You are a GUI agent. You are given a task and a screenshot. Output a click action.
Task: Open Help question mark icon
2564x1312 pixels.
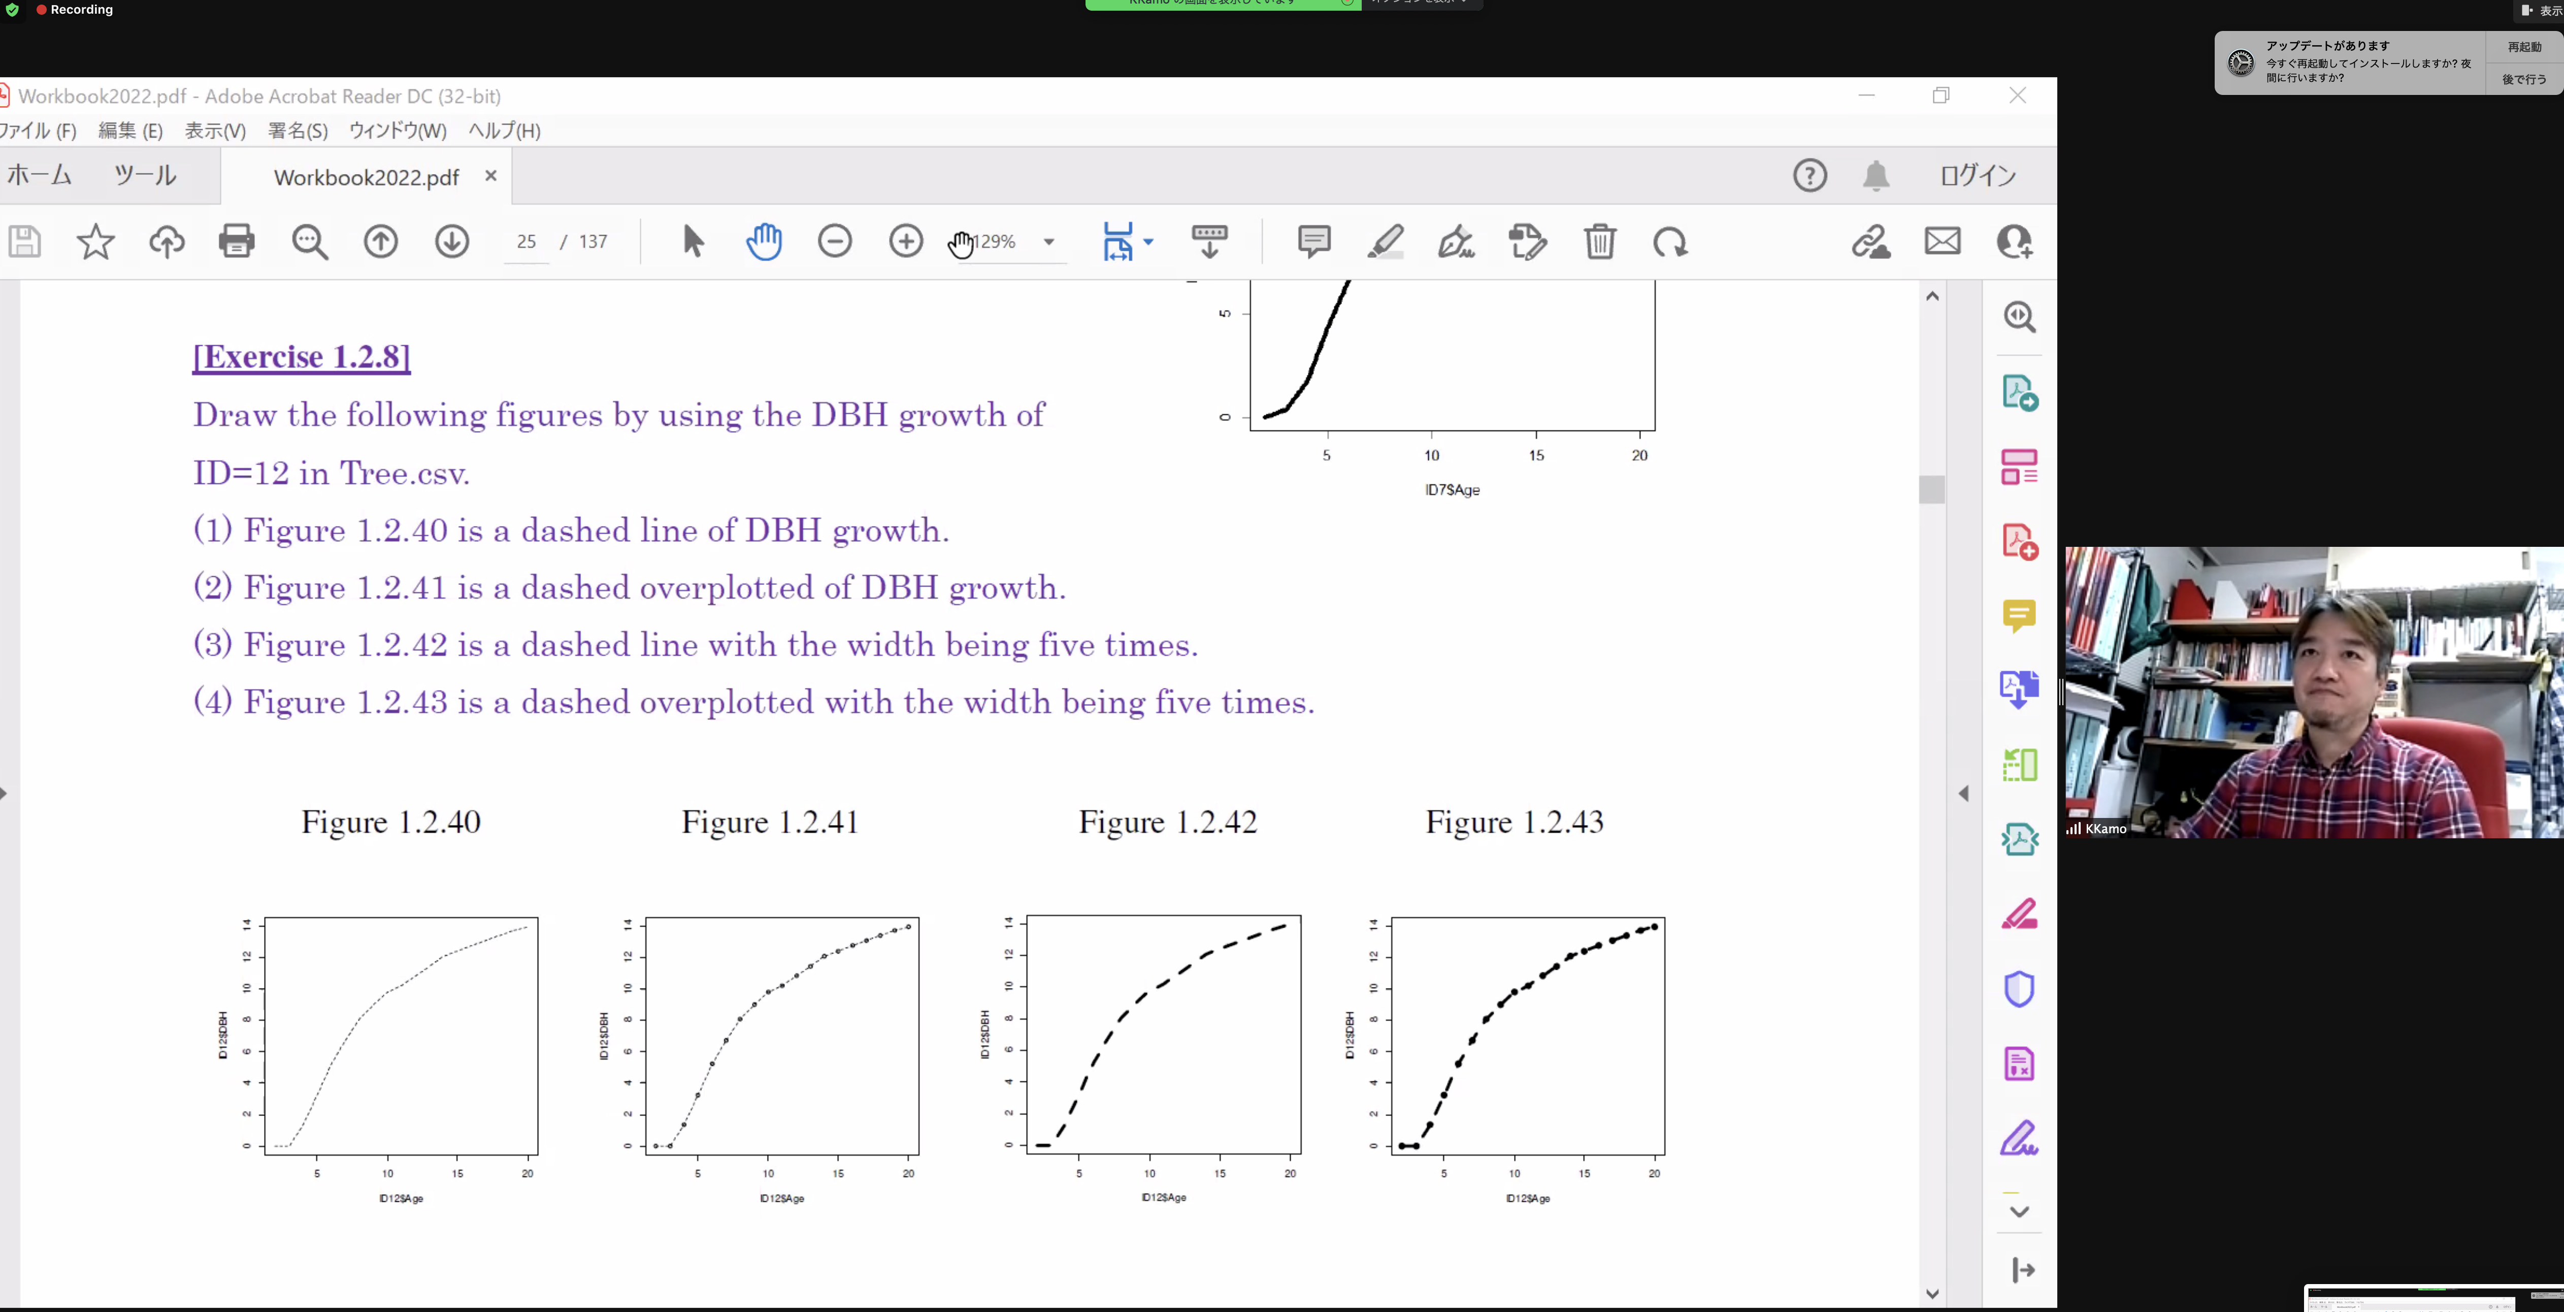point(1810,176)
